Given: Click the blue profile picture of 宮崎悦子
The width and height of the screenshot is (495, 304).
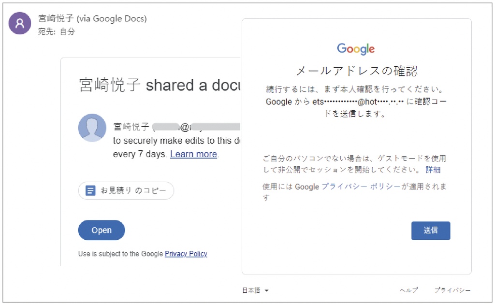Looking at the screenshot, I should 92,128.
